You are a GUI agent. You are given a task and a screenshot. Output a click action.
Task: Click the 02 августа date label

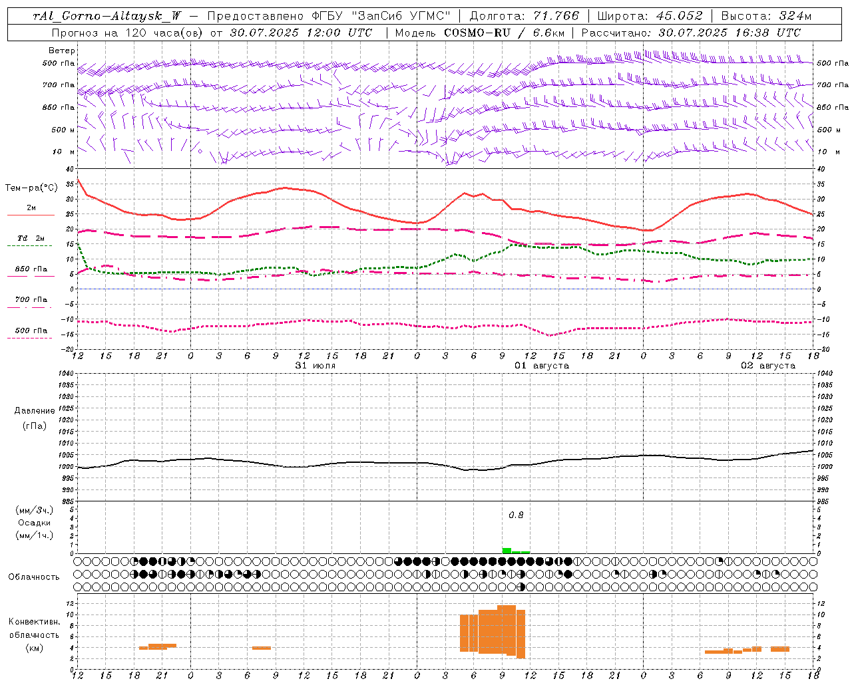(x=768, y=366)
